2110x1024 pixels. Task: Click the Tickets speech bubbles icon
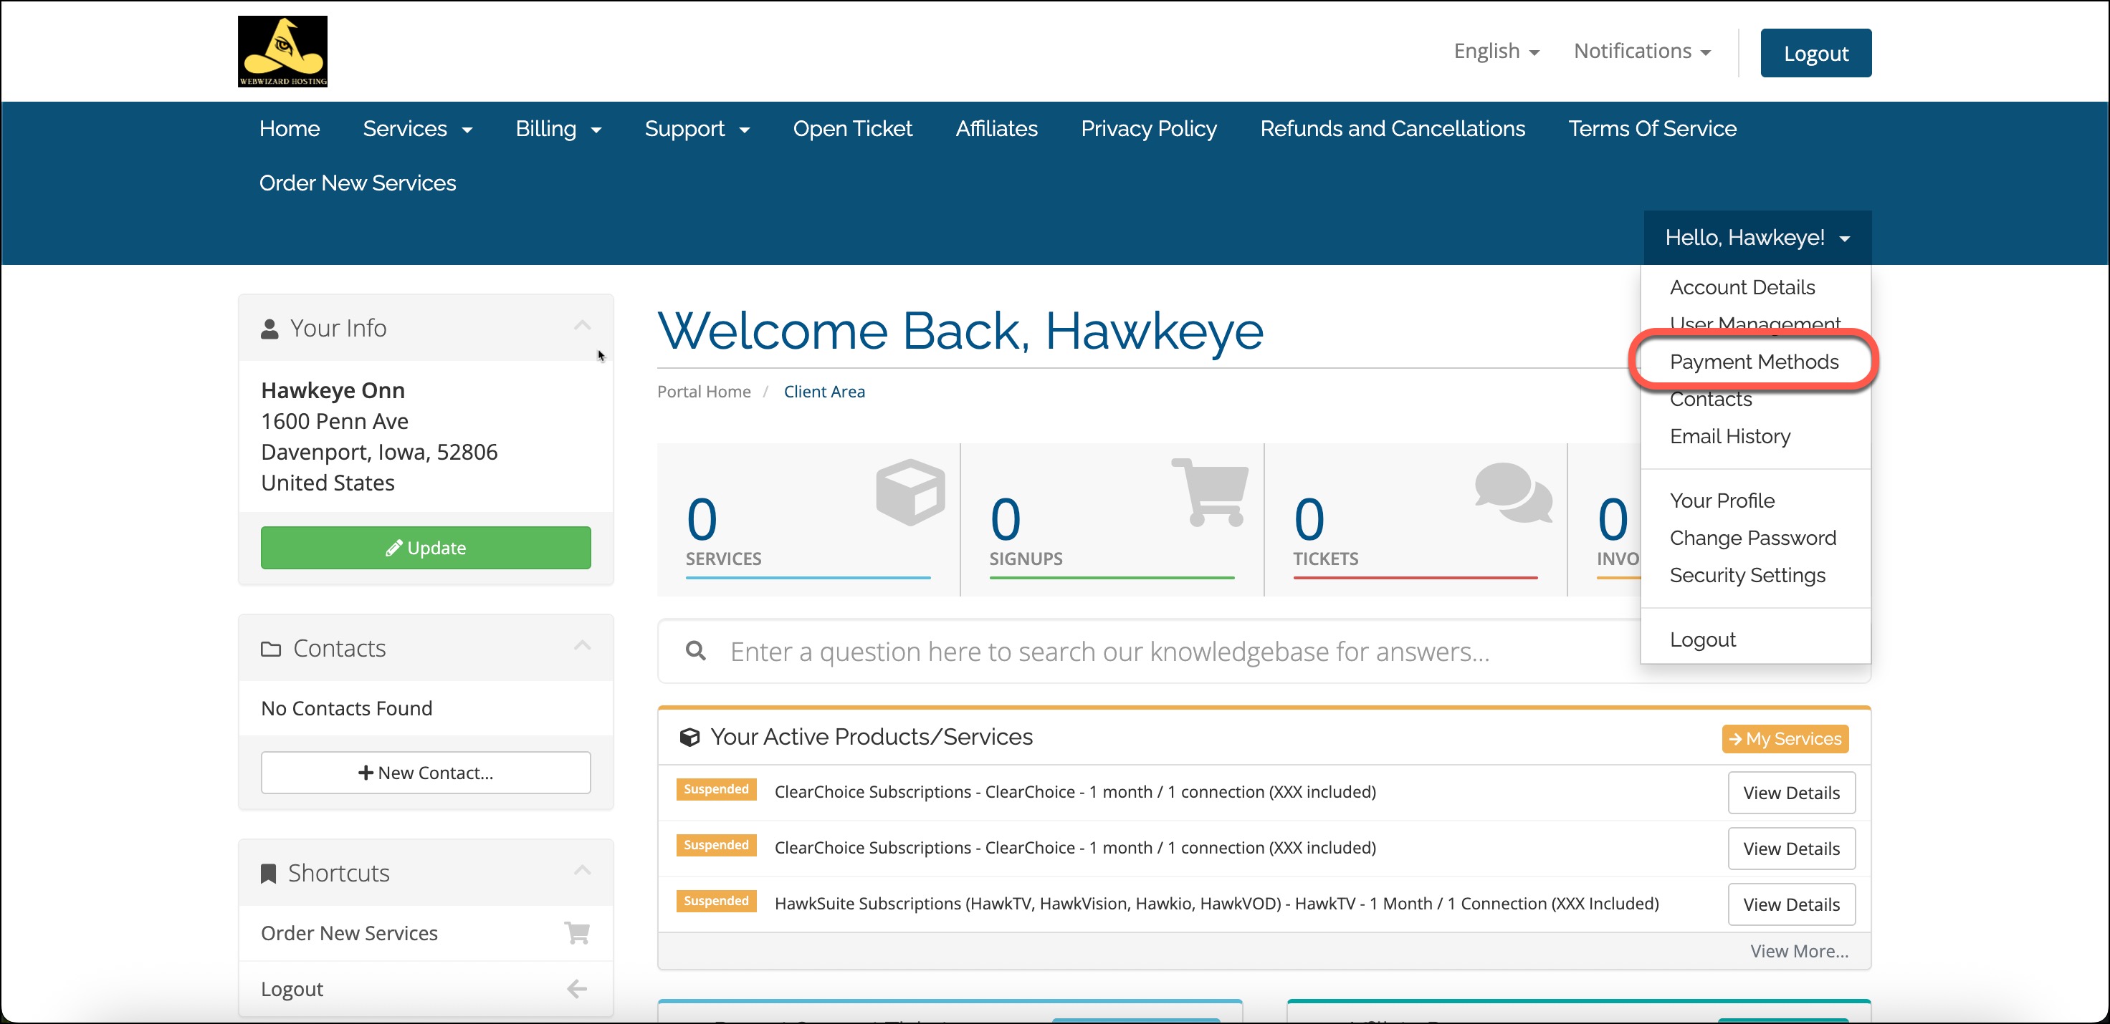tap(1512, 493)
